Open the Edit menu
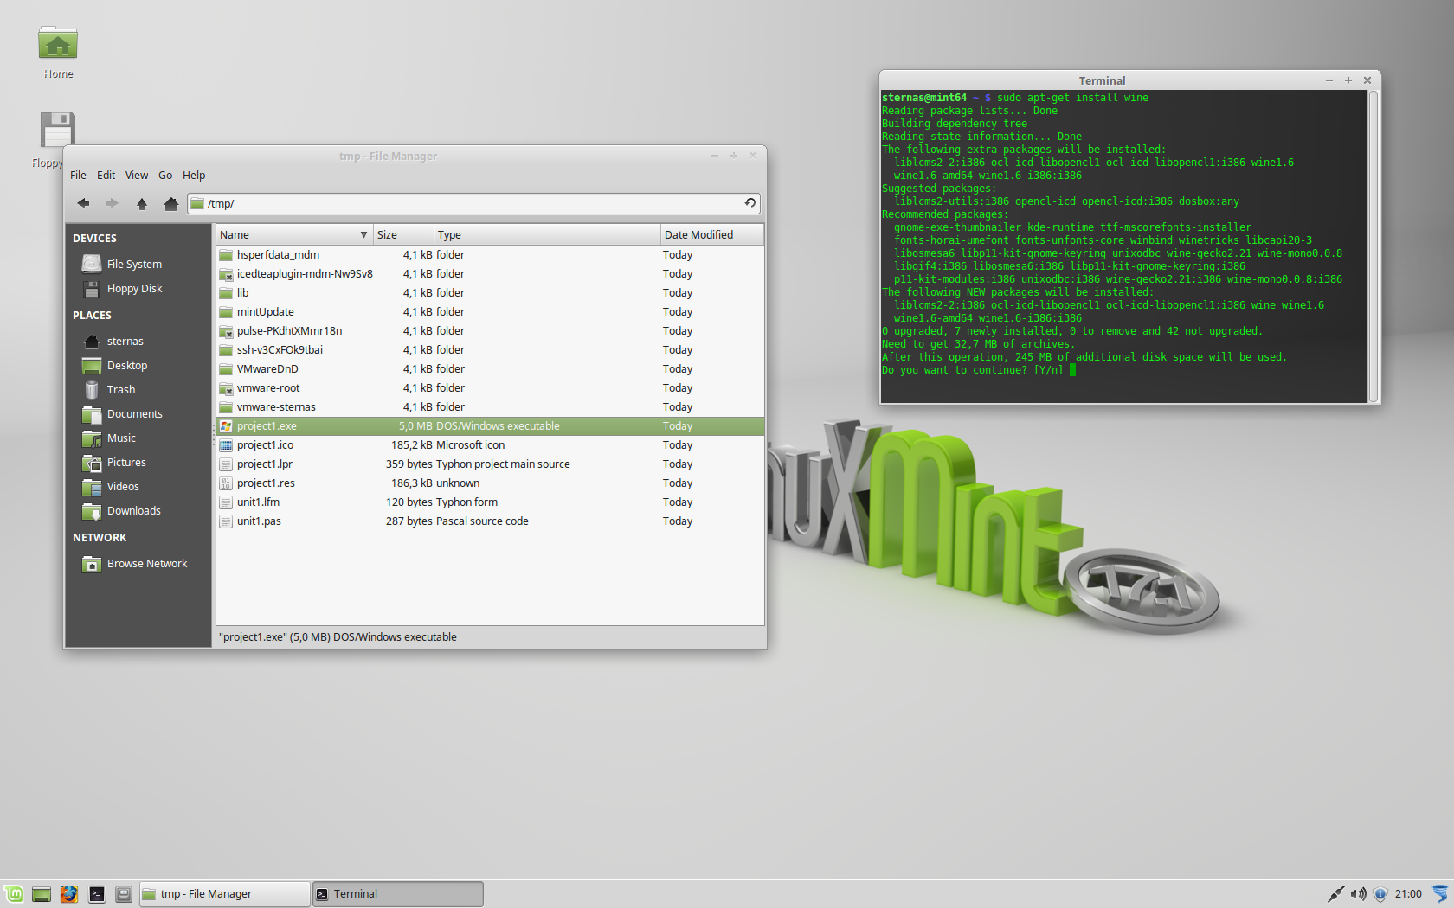 coord(106,175)
